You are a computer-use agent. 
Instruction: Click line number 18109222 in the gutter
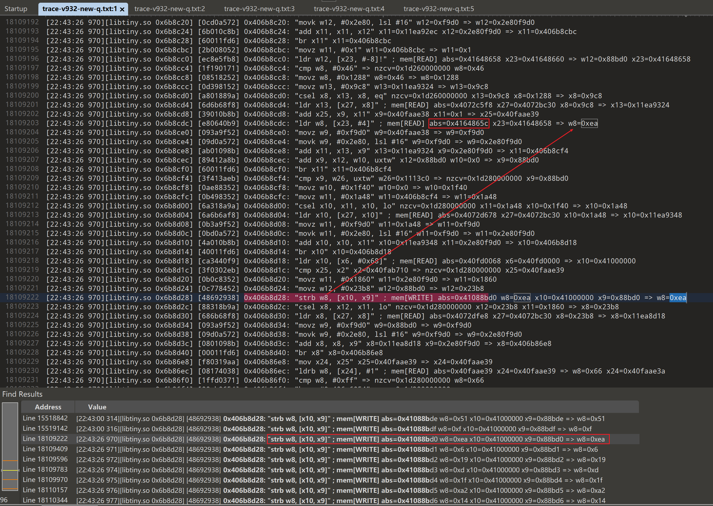(x=22, y=298)
